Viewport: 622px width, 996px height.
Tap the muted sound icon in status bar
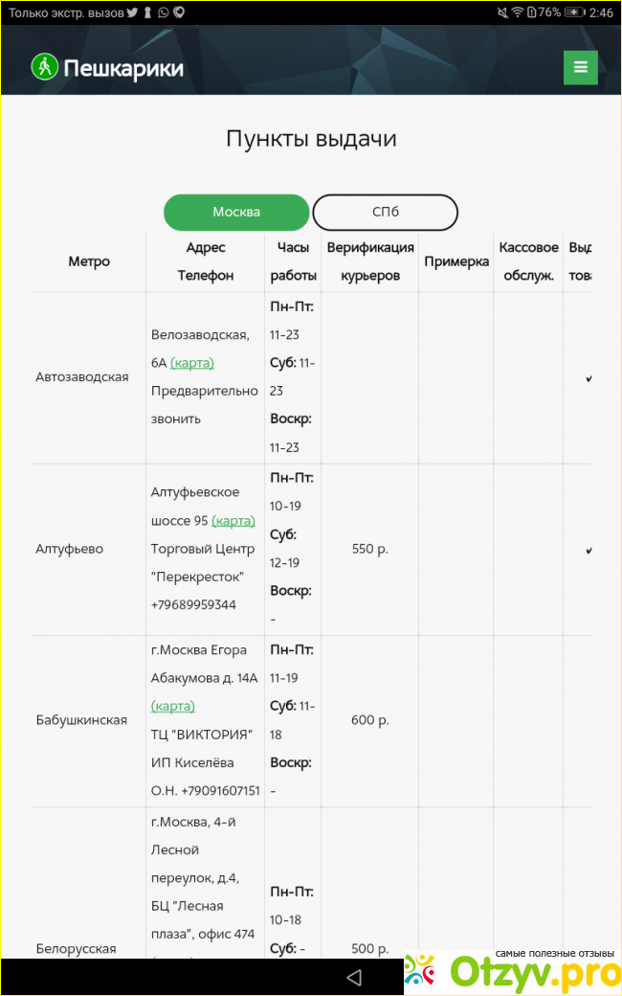click(x=502, y=12)
